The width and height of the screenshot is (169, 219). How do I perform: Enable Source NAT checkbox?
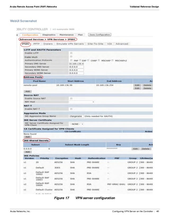(71, 99)
